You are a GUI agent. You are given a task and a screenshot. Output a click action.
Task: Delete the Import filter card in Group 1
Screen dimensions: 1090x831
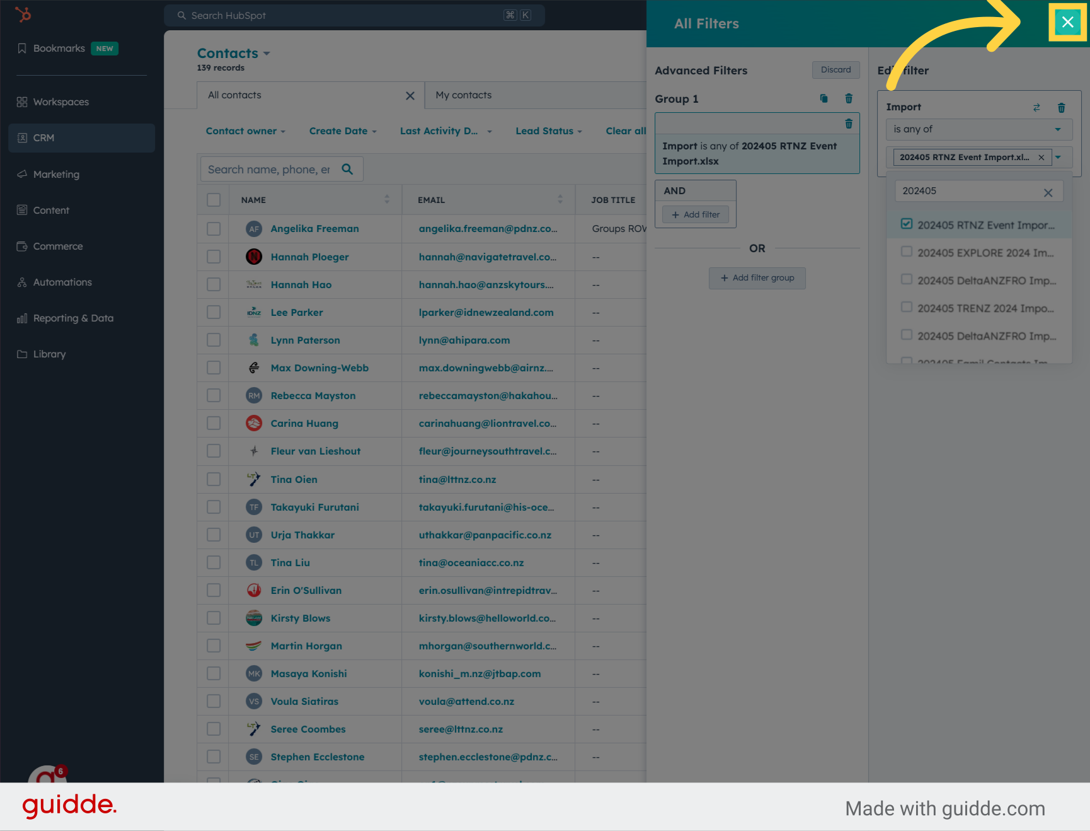click(849, 124)
